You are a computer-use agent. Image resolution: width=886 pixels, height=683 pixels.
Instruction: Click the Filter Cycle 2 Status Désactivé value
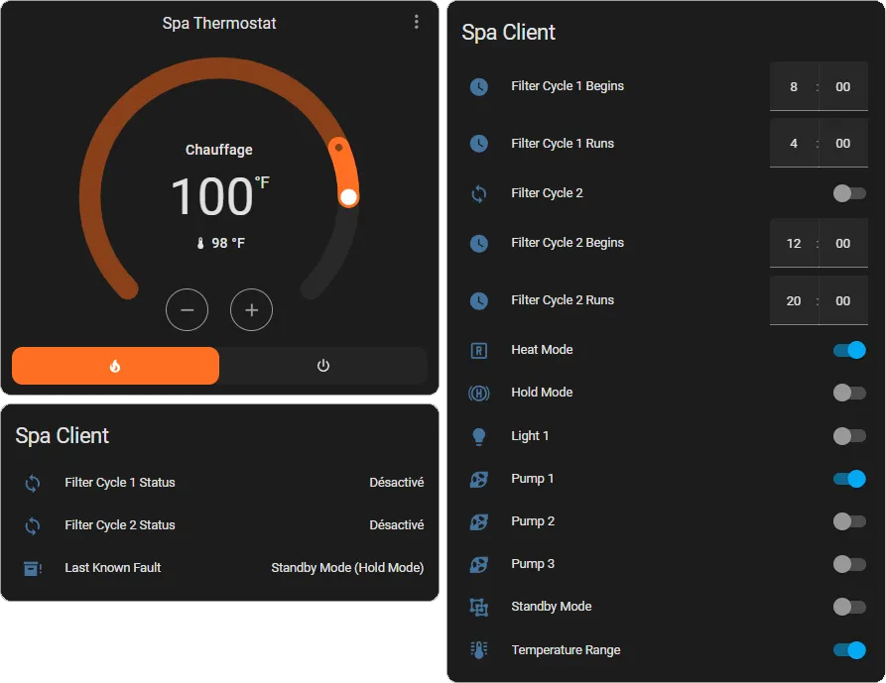(397, 525)
